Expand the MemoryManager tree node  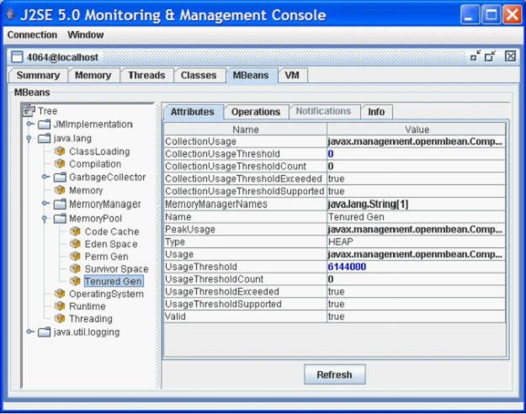pyautogui.click(x=45, y=204)
